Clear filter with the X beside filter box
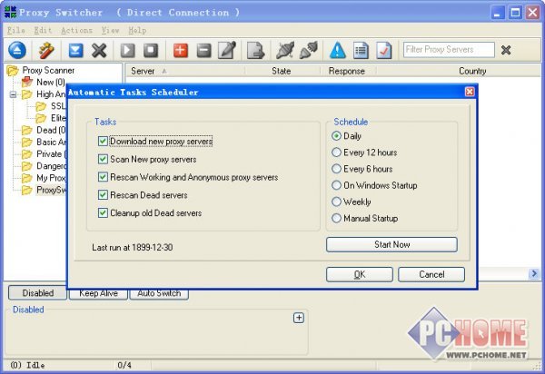 click(506, 50)
